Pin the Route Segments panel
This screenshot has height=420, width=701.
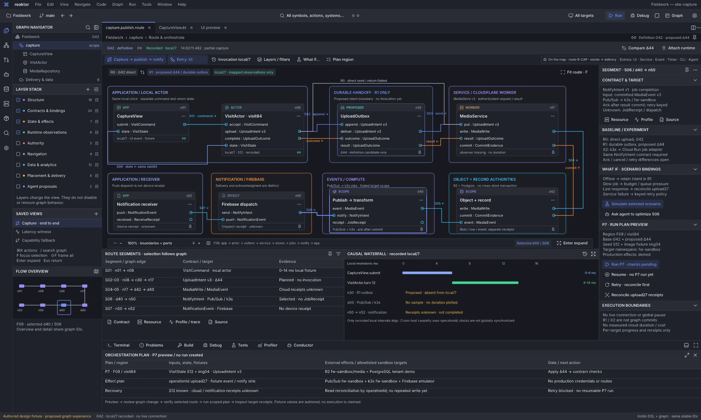tap(330, 254)
